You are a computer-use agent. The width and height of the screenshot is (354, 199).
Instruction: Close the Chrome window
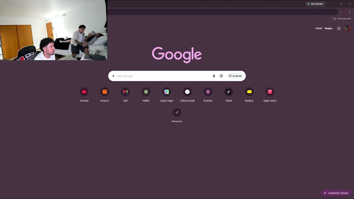pyautogui.click(x=350, y=4)
